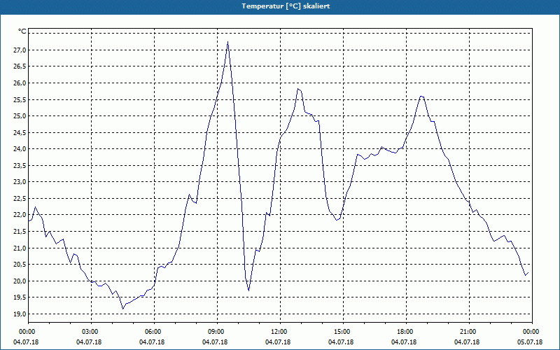
Task: Click the '20,0' y-axis label
Action: click(20, 281)
